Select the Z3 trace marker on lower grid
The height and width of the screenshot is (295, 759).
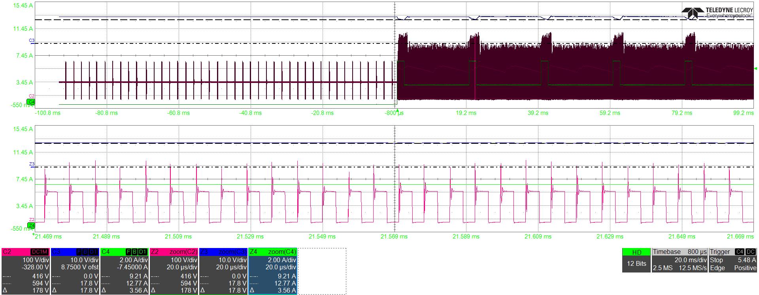(32, 164)
